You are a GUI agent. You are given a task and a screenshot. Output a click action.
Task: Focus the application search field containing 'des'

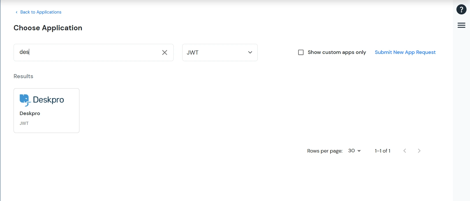[94, 52]
